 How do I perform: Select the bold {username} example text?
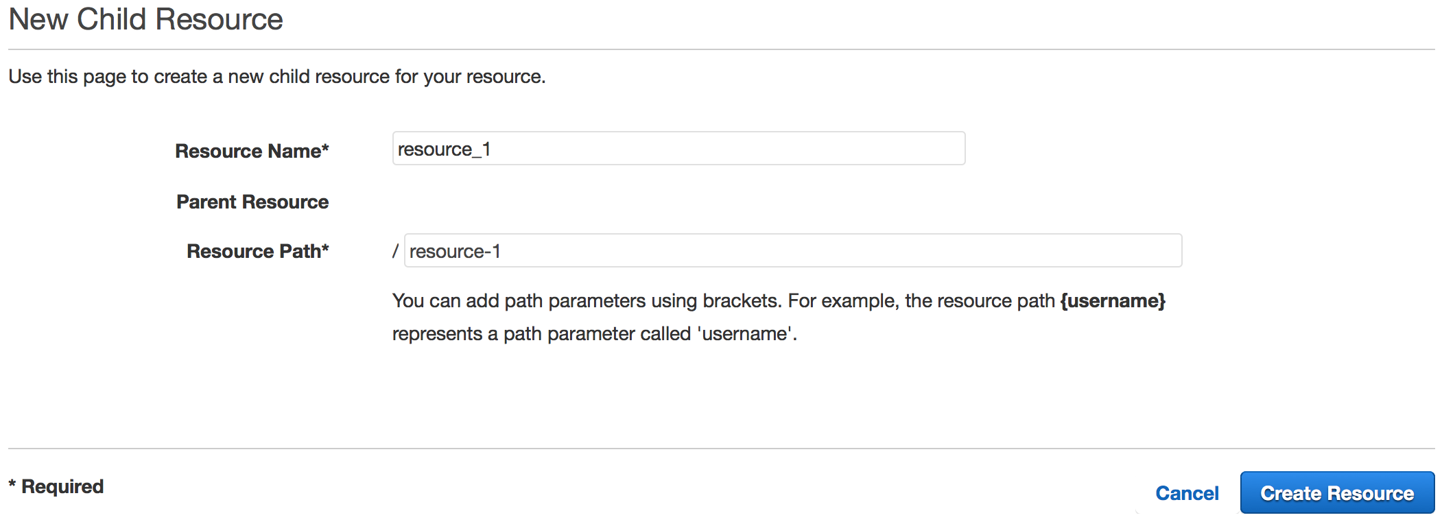(x=1113, y=300)
